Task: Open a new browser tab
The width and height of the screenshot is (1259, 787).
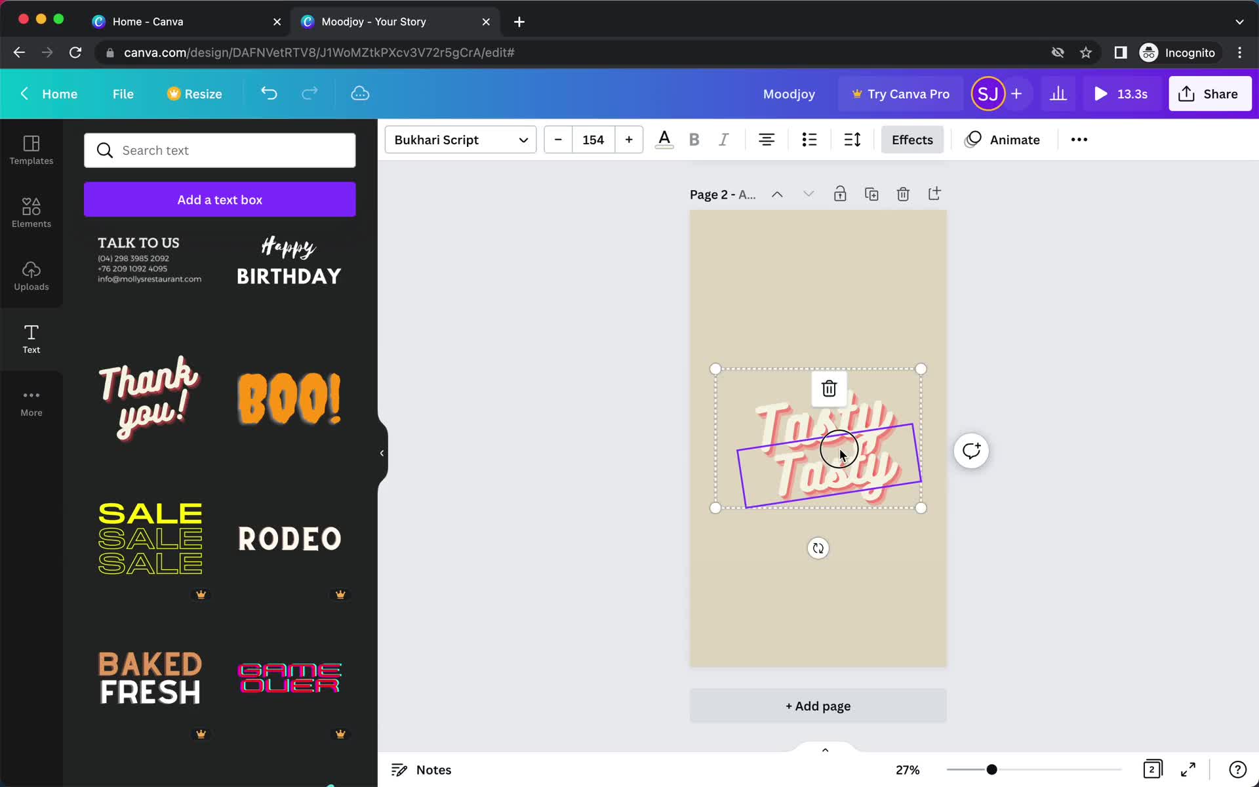Action: [519, 22]
